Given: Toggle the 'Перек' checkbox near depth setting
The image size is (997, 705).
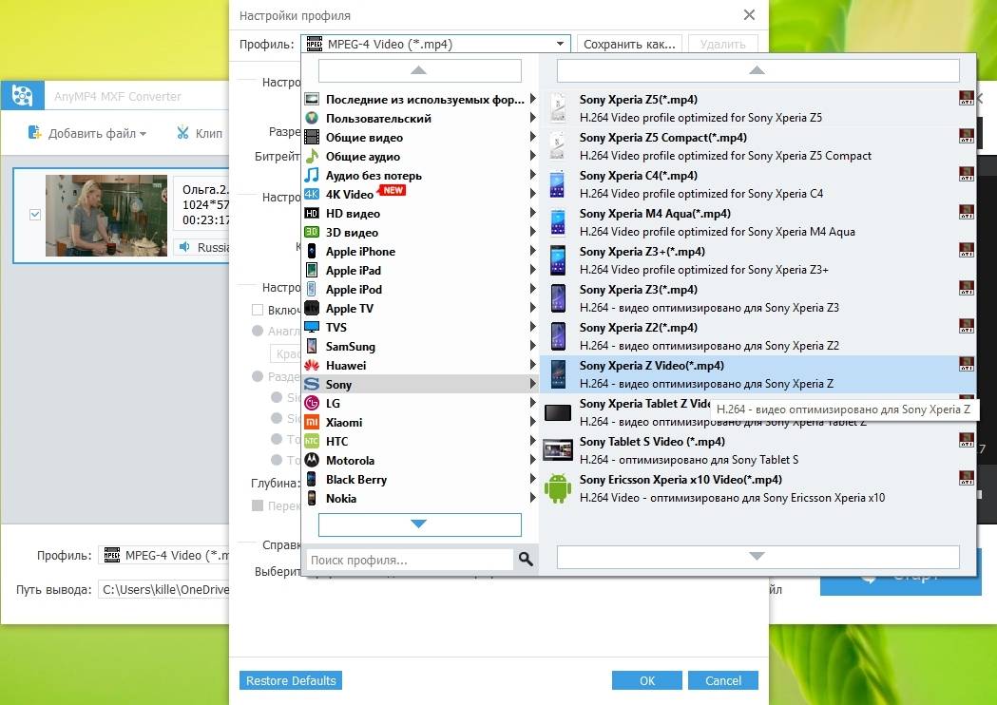Looking at the screenshot, I should (x=258, y=505).
